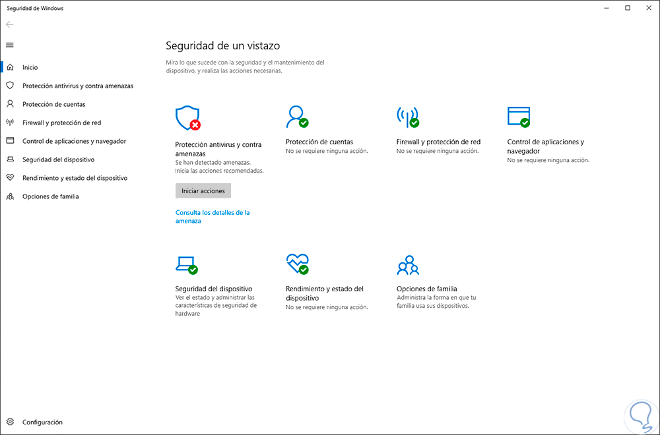
Task: Open the family options people tile icon
Action: 408,265
